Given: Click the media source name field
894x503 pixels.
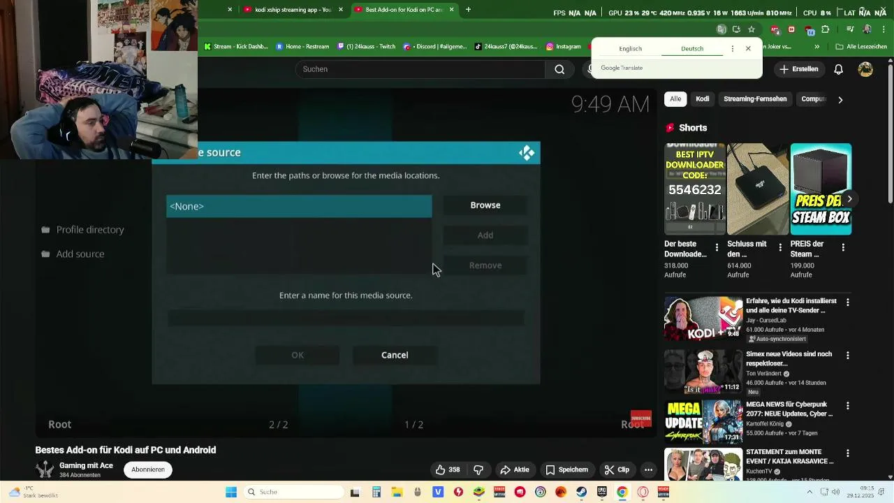Looking at the screenshot, I should [x=346, y=319].
